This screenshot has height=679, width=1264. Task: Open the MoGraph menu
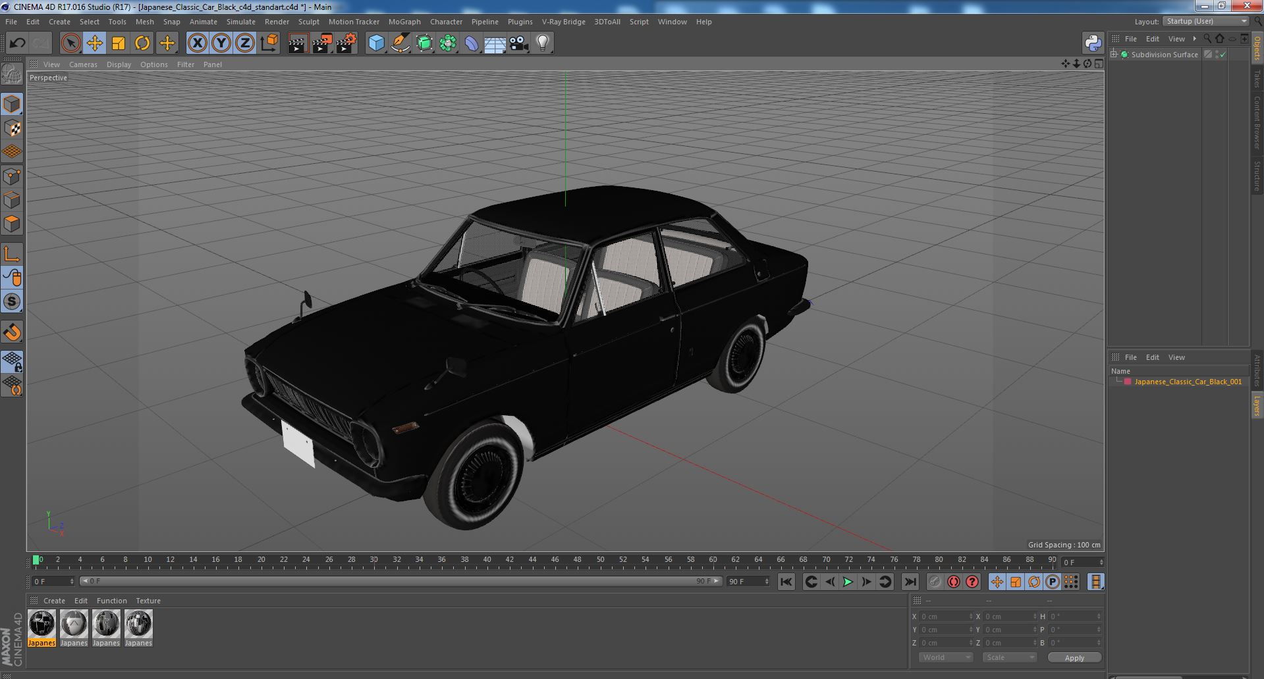click(404, 22)
